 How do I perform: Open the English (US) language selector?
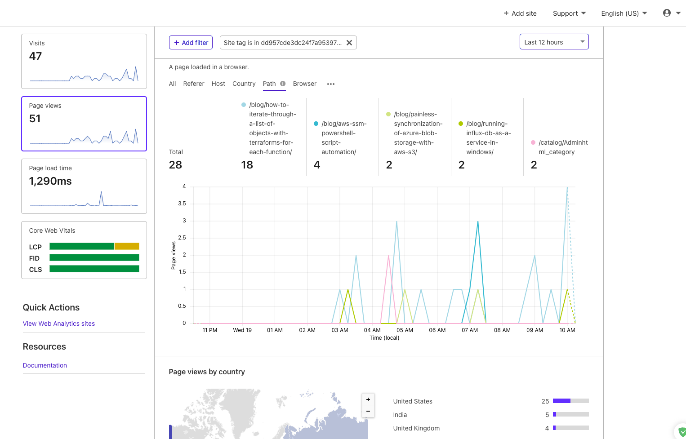(624, 13)
